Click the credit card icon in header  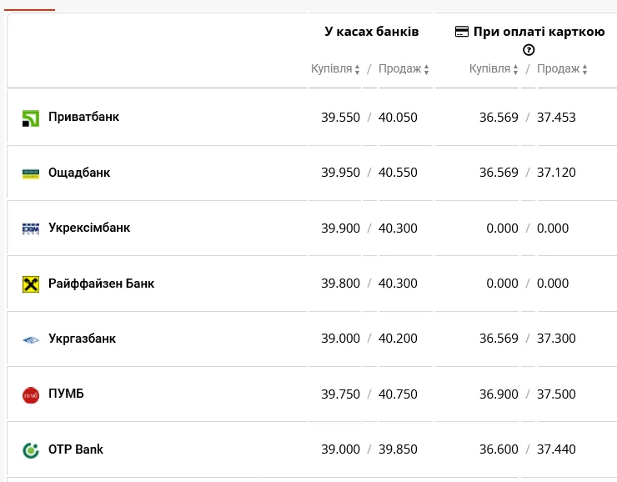pyautogui.click(x=462, y=32)
